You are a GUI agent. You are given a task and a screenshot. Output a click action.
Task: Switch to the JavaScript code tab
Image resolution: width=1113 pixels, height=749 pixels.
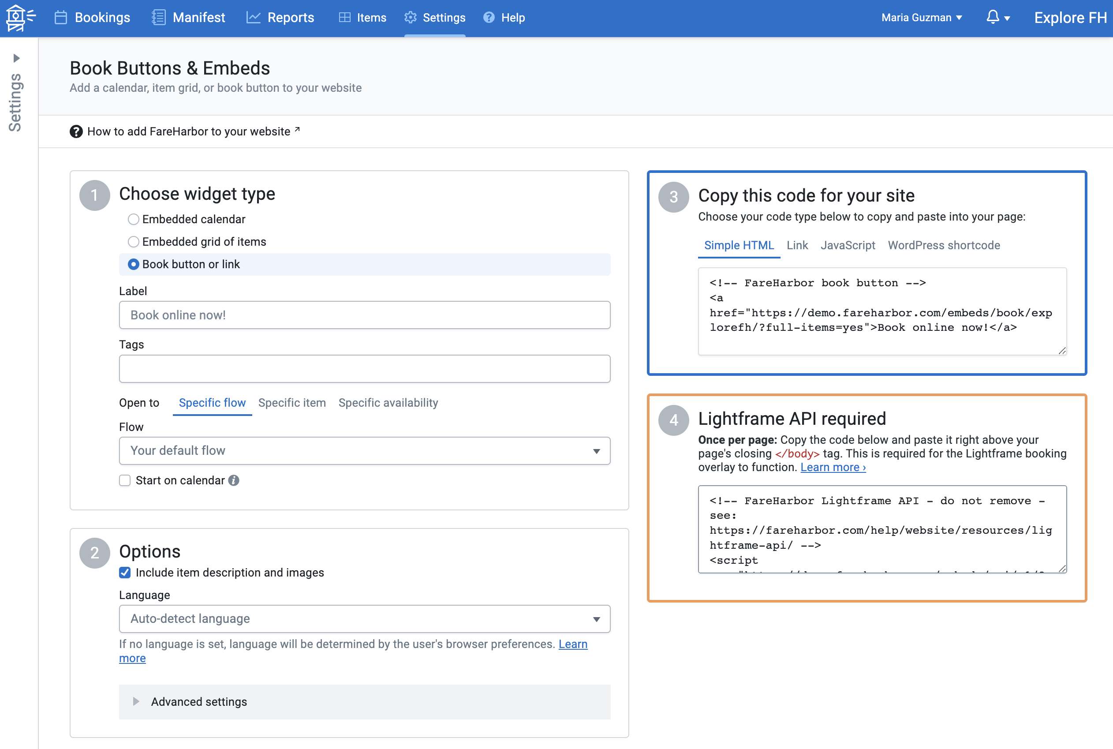848,246
